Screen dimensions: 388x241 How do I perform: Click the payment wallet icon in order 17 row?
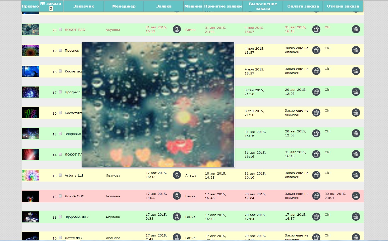pyautogui.click(x=316, y=92)
